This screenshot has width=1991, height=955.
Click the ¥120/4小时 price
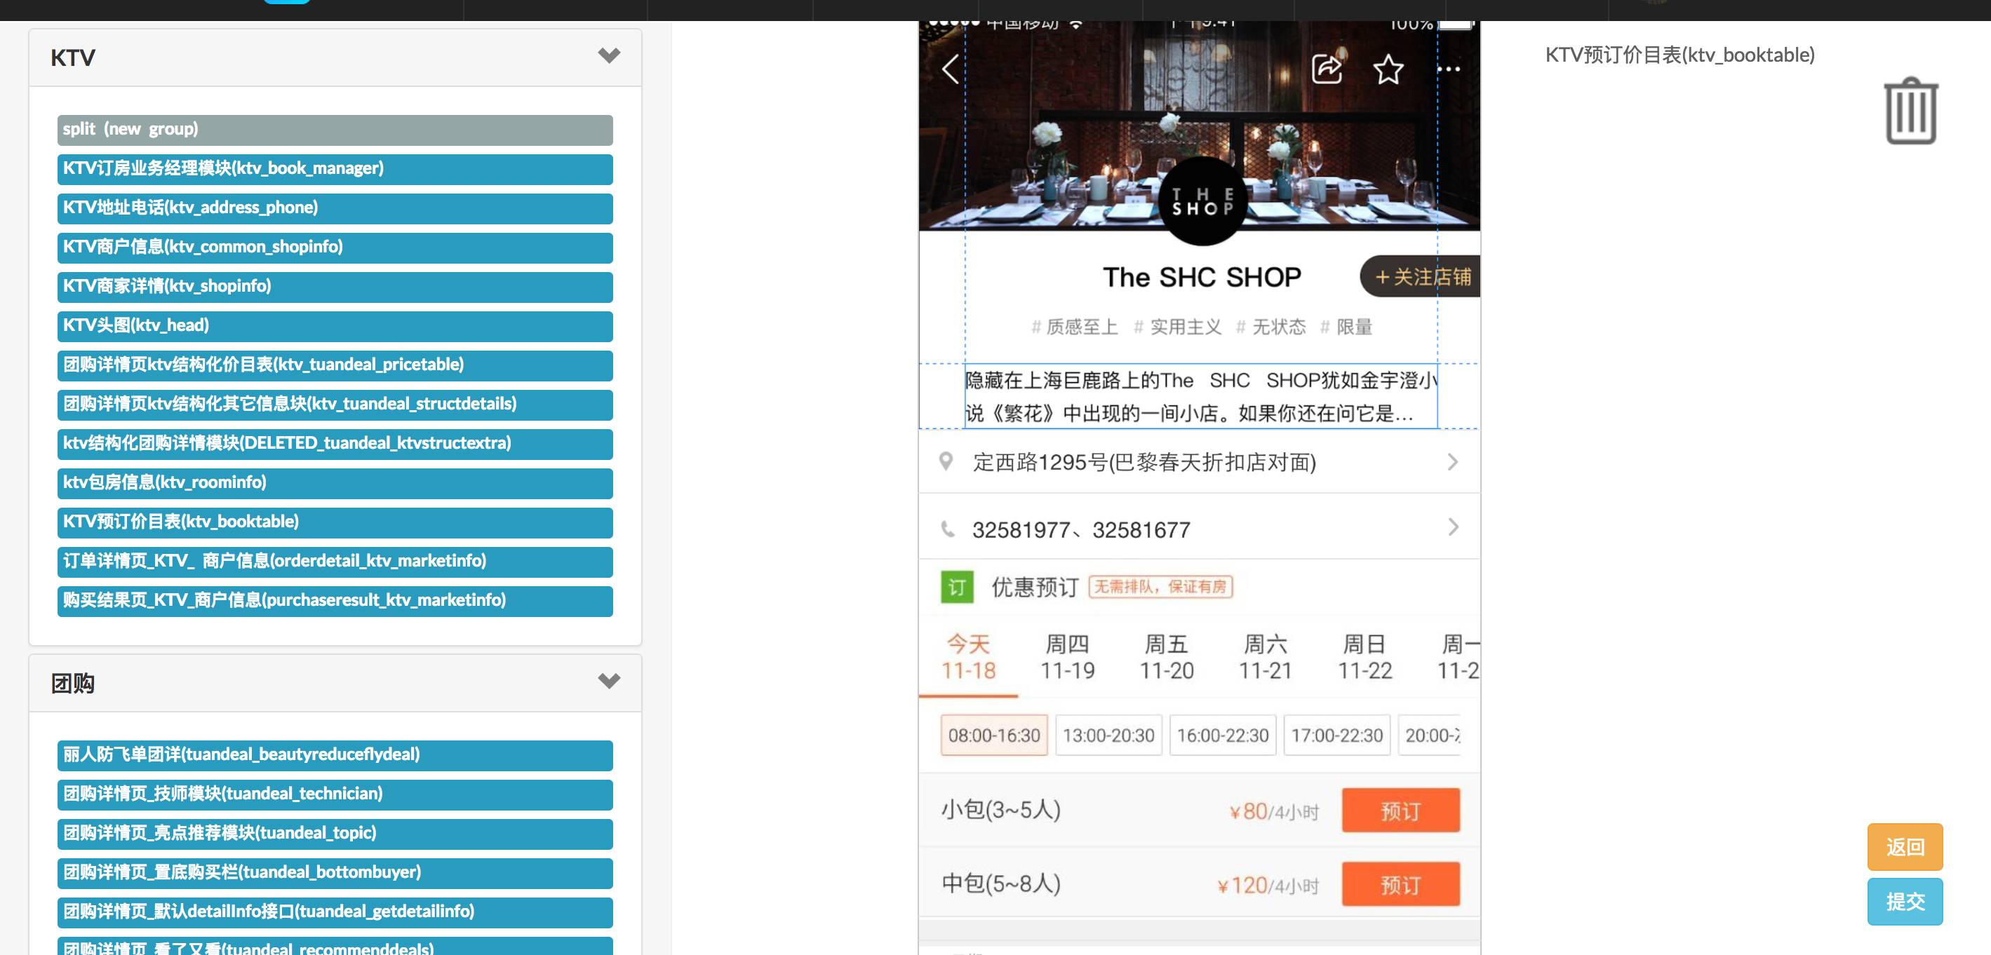(1268, 886)
